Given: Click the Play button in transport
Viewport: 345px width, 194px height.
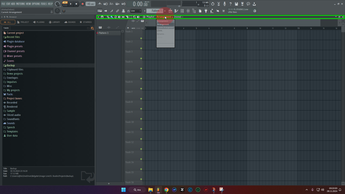Looking at the screenshot, I should point(71,4).
